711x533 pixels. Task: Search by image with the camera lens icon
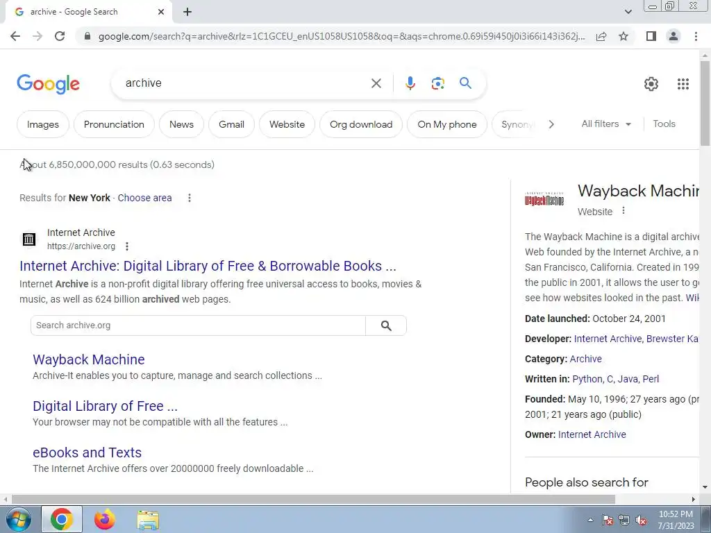[437, 83]
